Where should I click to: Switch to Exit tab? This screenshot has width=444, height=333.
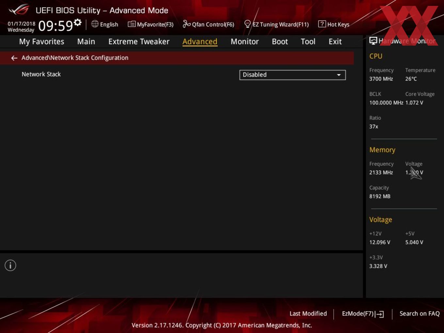point(335,41)
